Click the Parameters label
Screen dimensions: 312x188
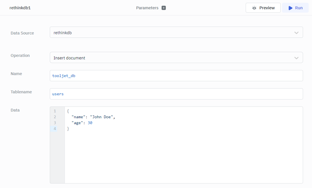tap(147, 8)
